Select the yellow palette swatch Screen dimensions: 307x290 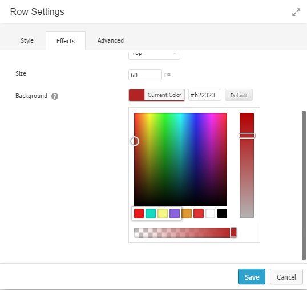pyautogui.click(x=163, y=213)
